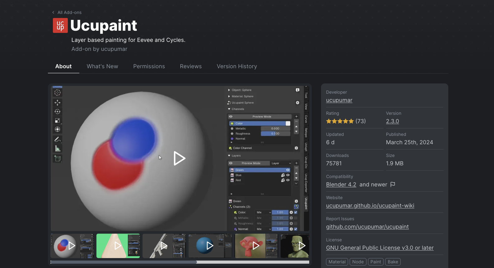
Task: Open the Permissions tab
Action: pyautogui.click(x=149, y=66)
